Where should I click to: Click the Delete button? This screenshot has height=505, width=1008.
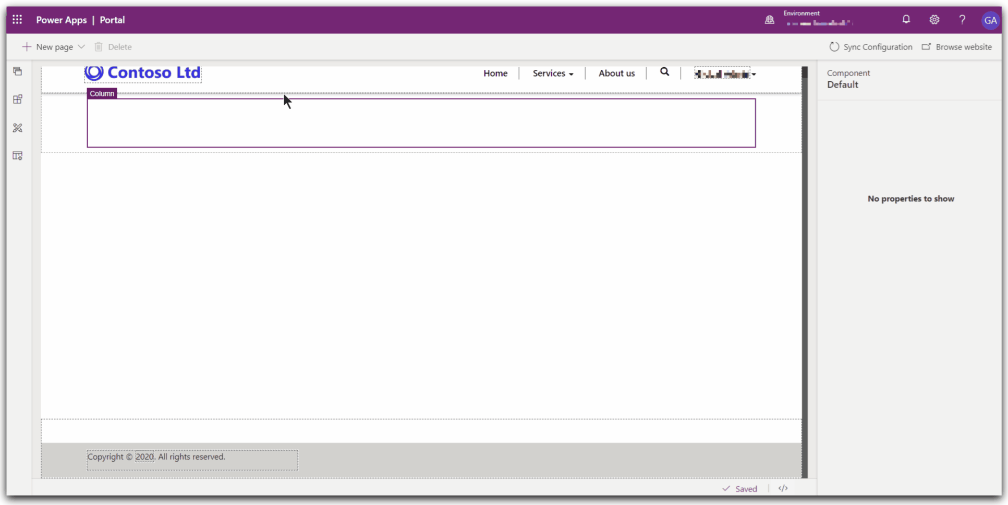(113, 47)
